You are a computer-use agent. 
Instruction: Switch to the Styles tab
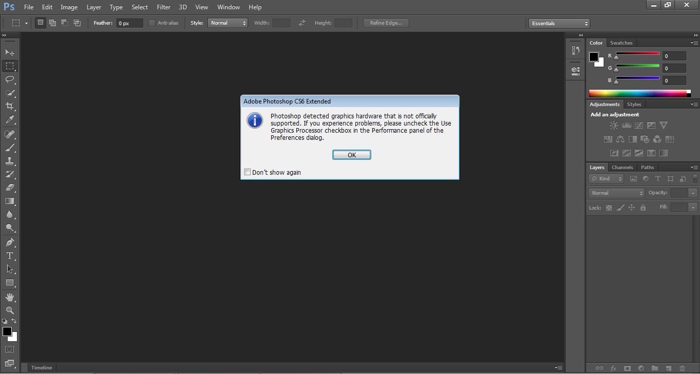click(634, 105)
